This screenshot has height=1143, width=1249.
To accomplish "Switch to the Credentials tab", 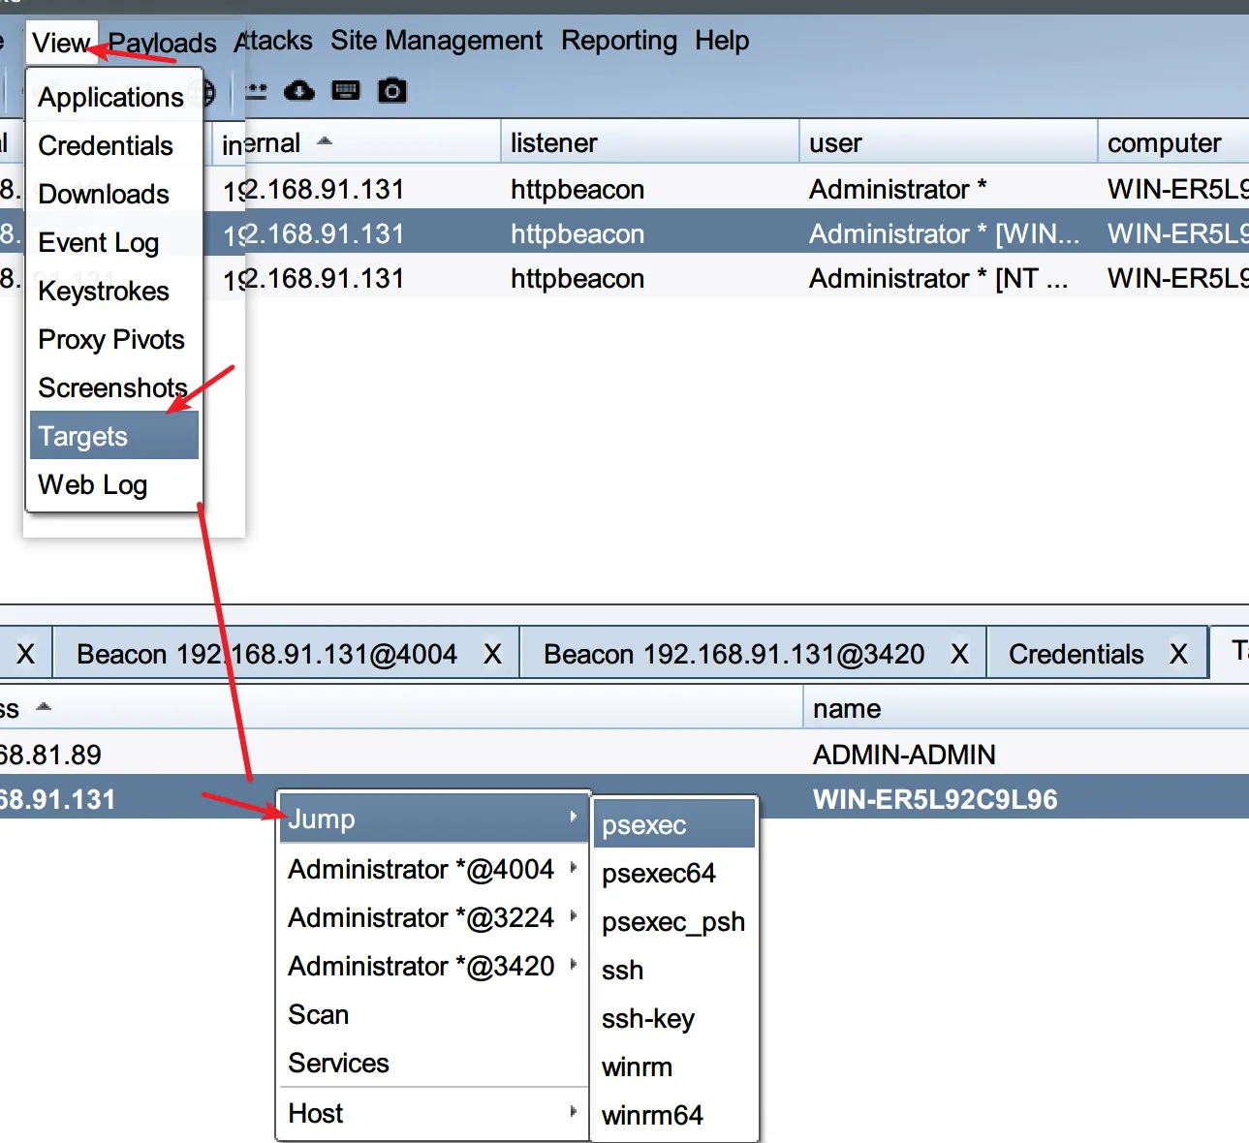I will (x=1076, y=654).
